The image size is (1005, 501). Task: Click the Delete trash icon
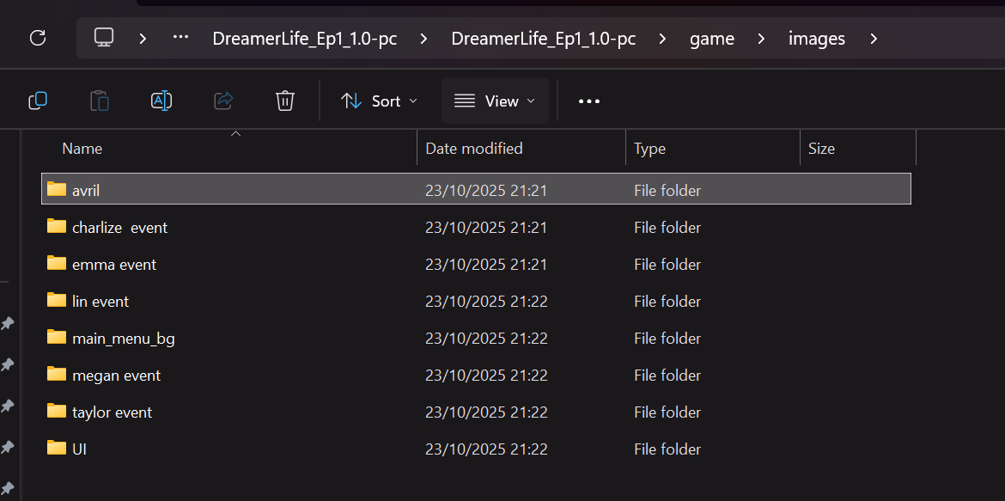click(285, 101)
